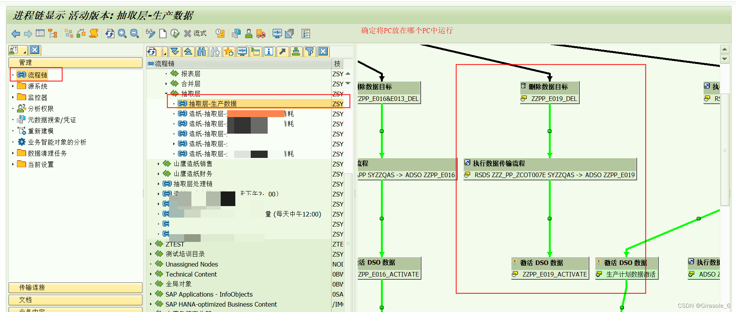
Task: Toggle display/change glasses-pencil icon
Action: point(150,34)
